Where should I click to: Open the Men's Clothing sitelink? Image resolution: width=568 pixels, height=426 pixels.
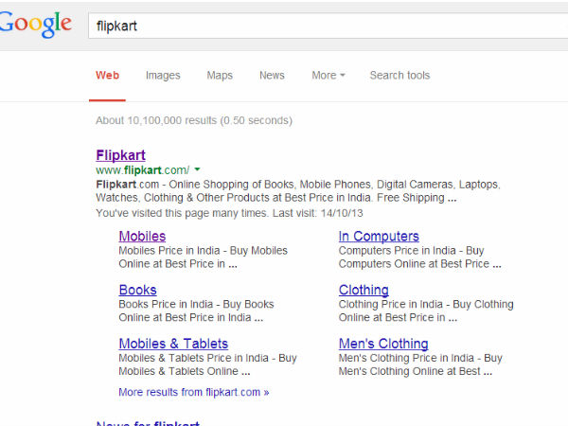pyautogui.click(x=383, y=344)
